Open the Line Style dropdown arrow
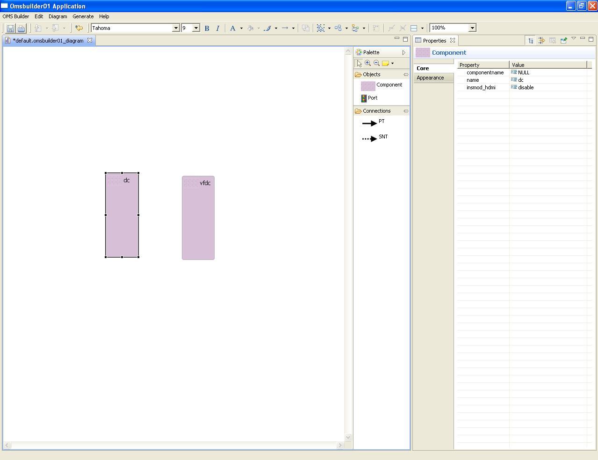Viewport: 598px width, 460px height. pyautogui.click(x=293, y=28)
